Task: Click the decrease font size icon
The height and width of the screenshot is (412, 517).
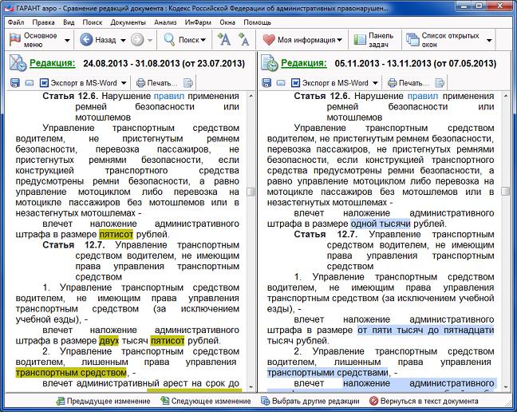Action: coord(244,39)
